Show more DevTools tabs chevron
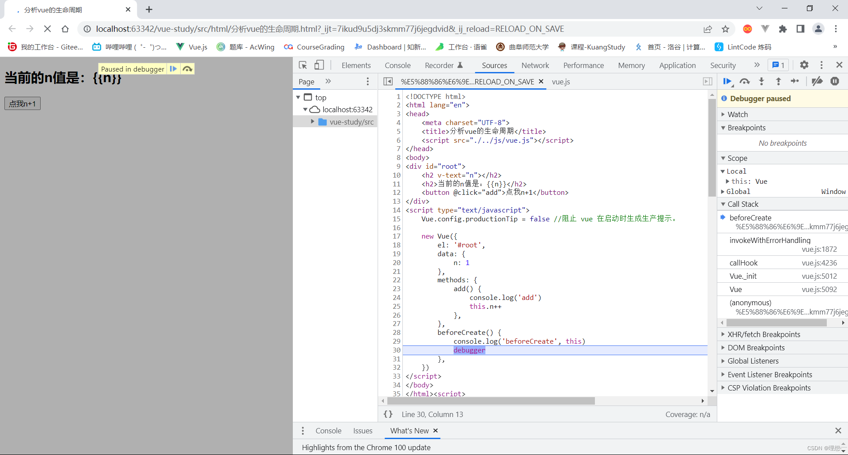Image resolution: width=848 pixels, height=455 pixels. coord(757,65)
